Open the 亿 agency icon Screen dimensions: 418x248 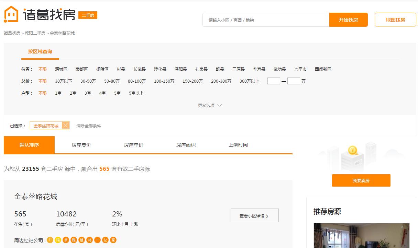click(x=105, y=240)
